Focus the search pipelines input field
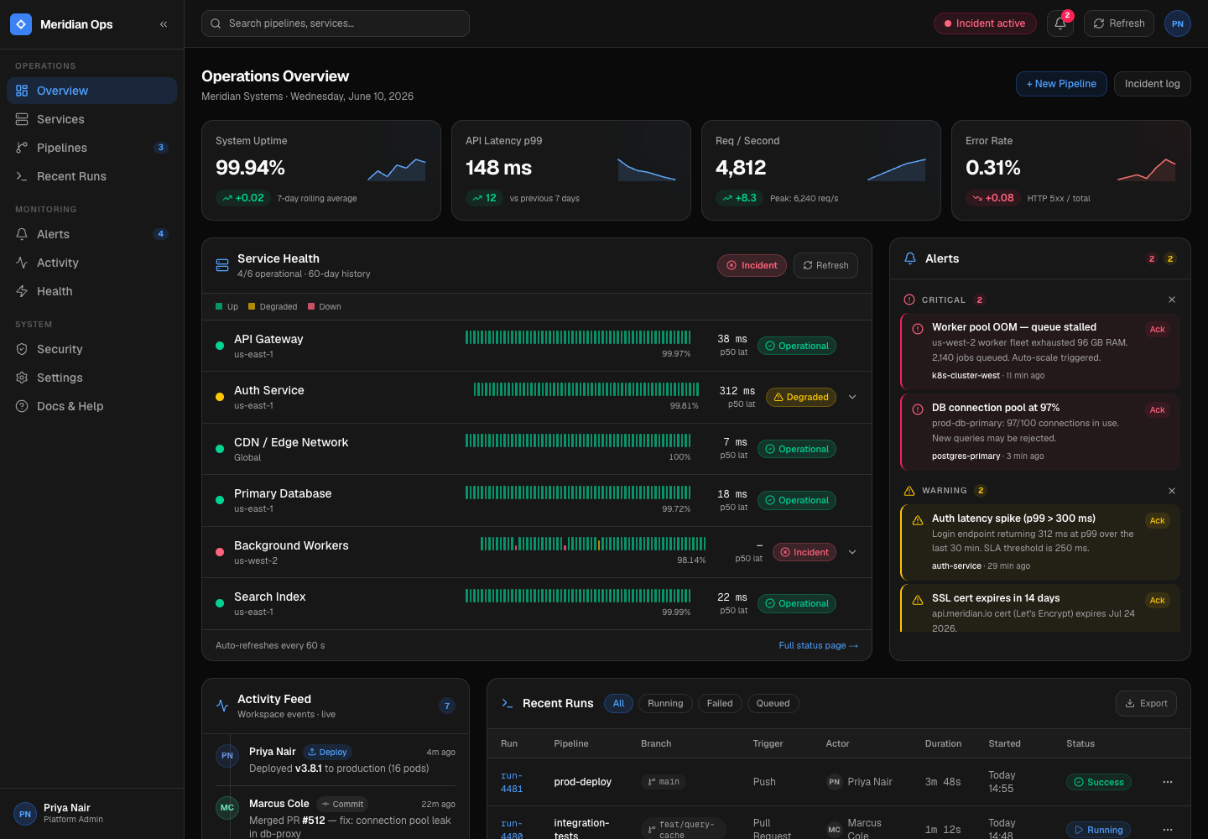Viewport: 1208px width, 839px height. (x=336, y=23)
